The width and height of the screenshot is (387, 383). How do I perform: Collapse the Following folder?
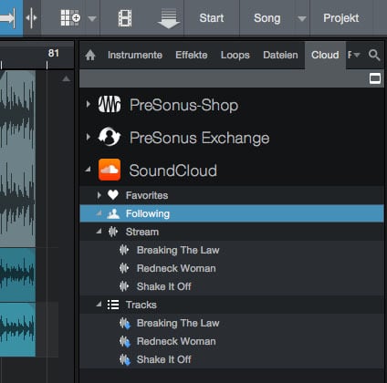[x=99, y=213]
